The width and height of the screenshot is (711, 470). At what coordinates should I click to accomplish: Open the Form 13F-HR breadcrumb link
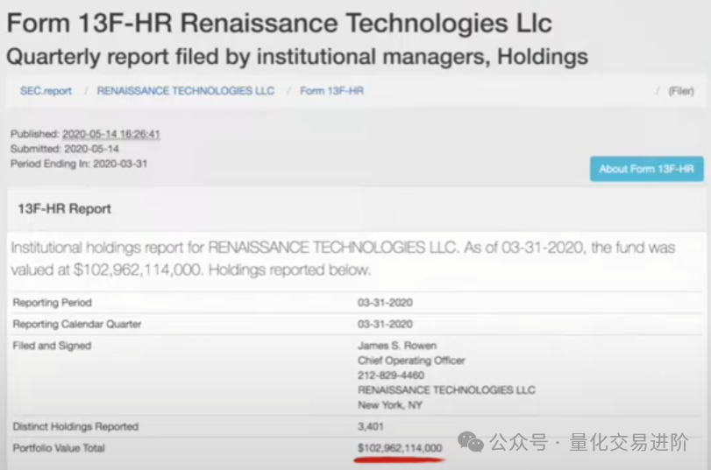[x=331, y=91]
